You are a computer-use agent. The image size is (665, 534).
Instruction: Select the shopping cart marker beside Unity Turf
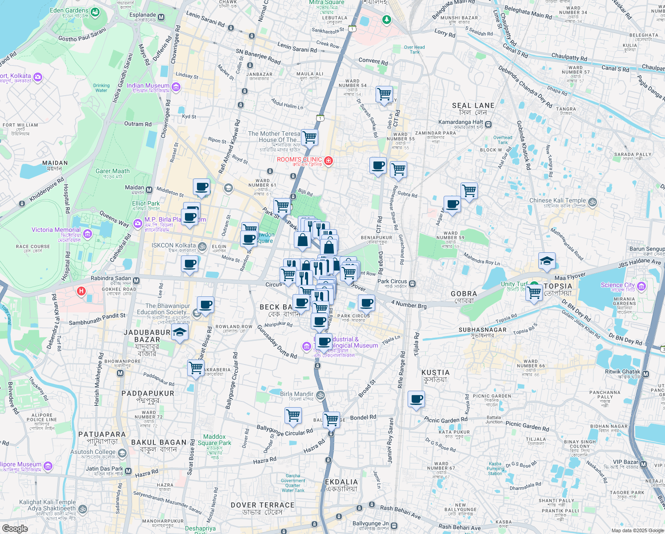[x=534, y=293]
